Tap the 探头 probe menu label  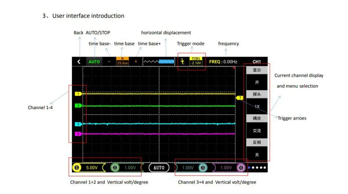tap(257, 94)
